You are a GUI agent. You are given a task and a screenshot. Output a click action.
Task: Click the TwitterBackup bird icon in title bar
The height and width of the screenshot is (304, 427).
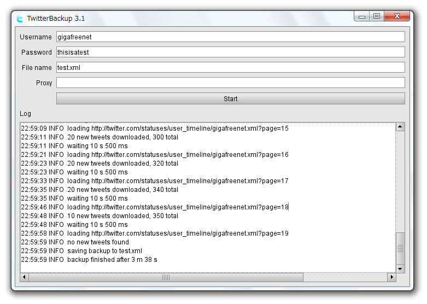20,19
